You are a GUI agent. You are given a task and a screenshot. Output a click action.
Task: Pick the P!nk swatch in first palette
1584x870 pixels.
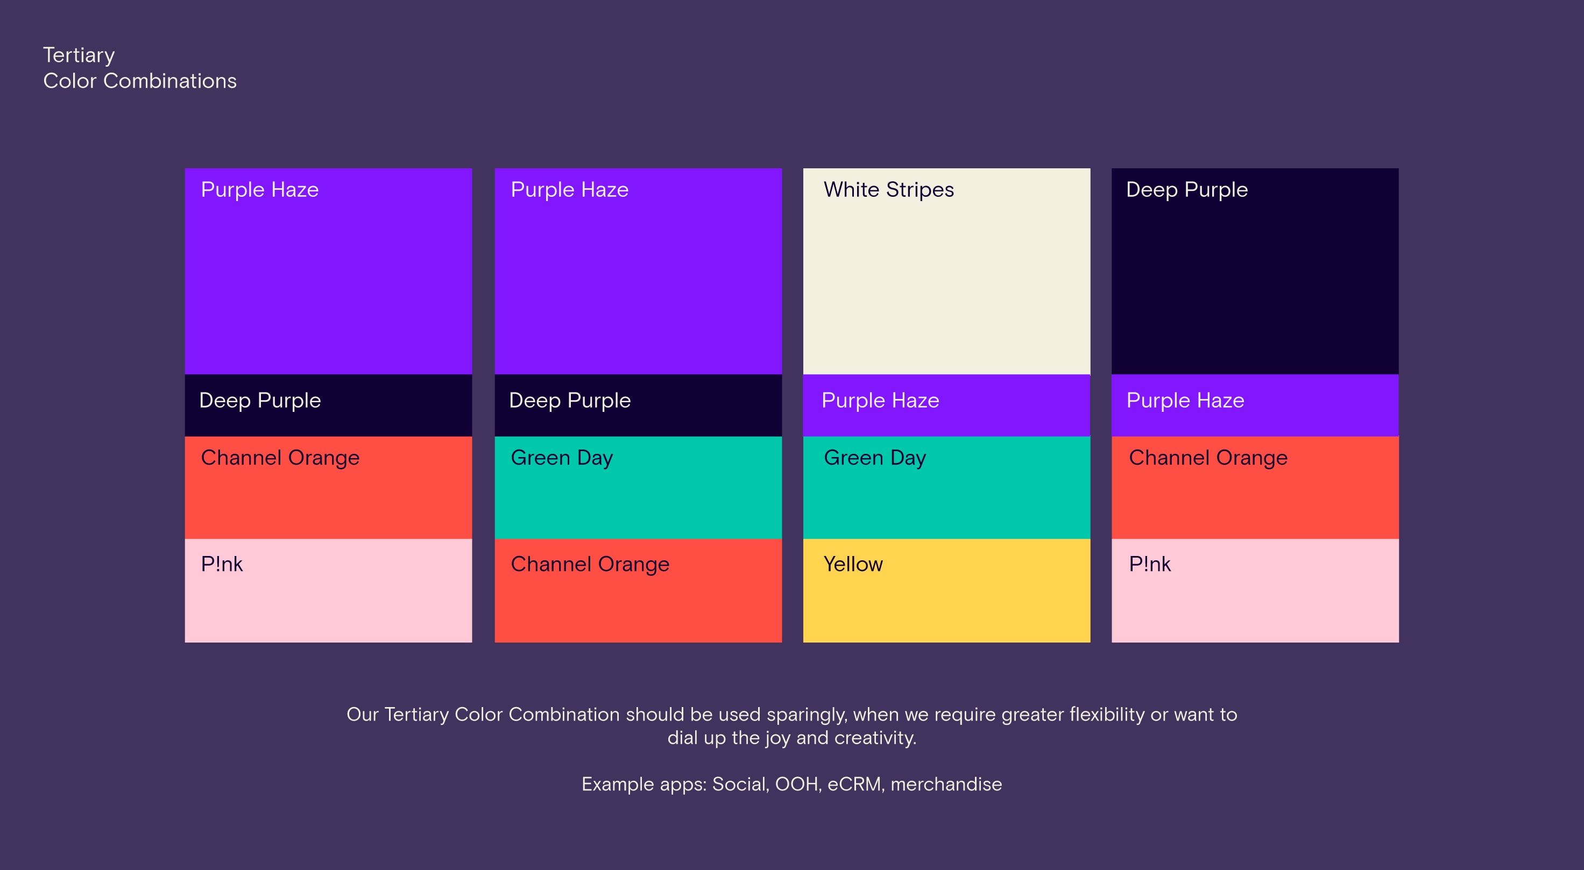click(x=328, y=591)
